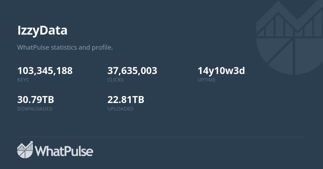Click the UPLOADED label
The height and width of the screenshot is (169, 323).
[x=120, y=109]
